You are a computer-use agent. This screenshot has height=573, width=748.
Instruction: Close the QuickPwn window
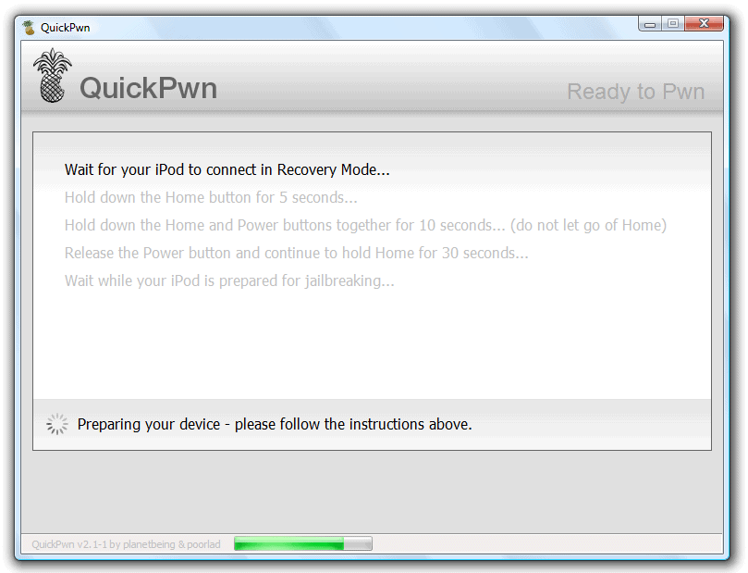[704, 24]
